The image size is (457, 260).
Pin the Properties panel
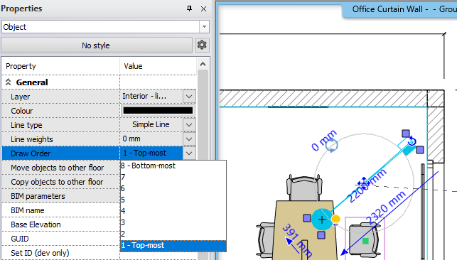coord(190,9)
